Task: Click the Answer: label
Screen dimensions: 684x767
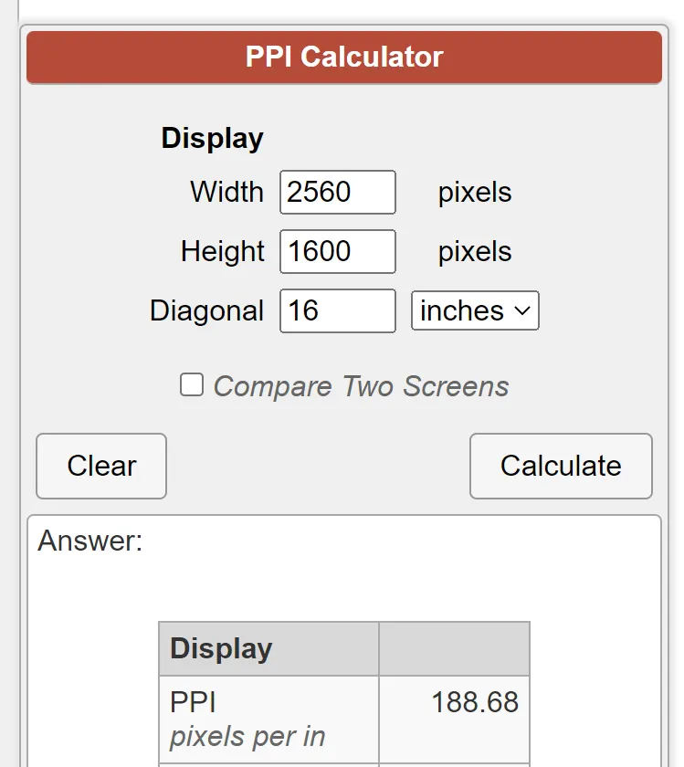Action: point(90,541)
